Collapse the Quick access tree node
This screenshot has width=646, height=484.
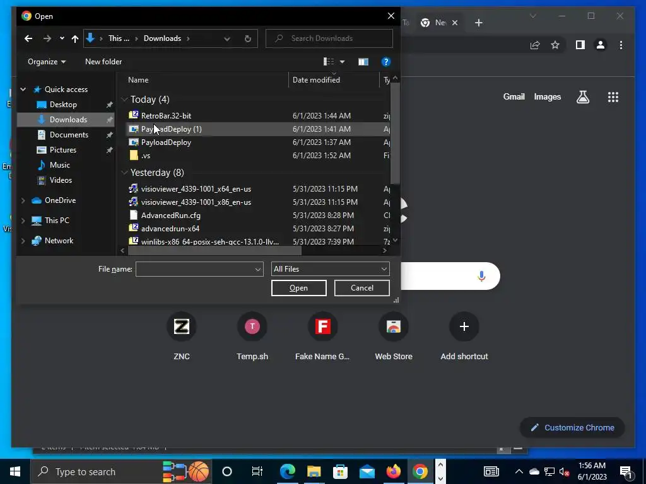pyautogui.click(x=23, y=89)
